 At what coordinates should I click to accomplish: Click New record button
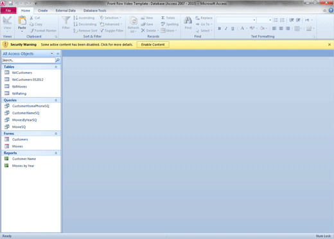(147, 18)
